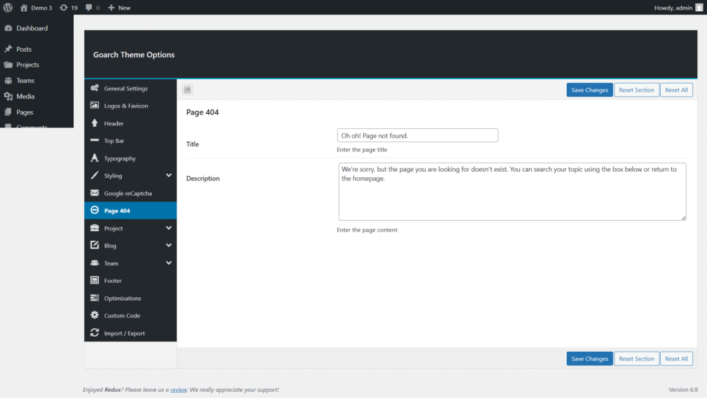707x398 pixels.
Task: Click the 'Enter the page title' hint
Action: coord(362,150)
